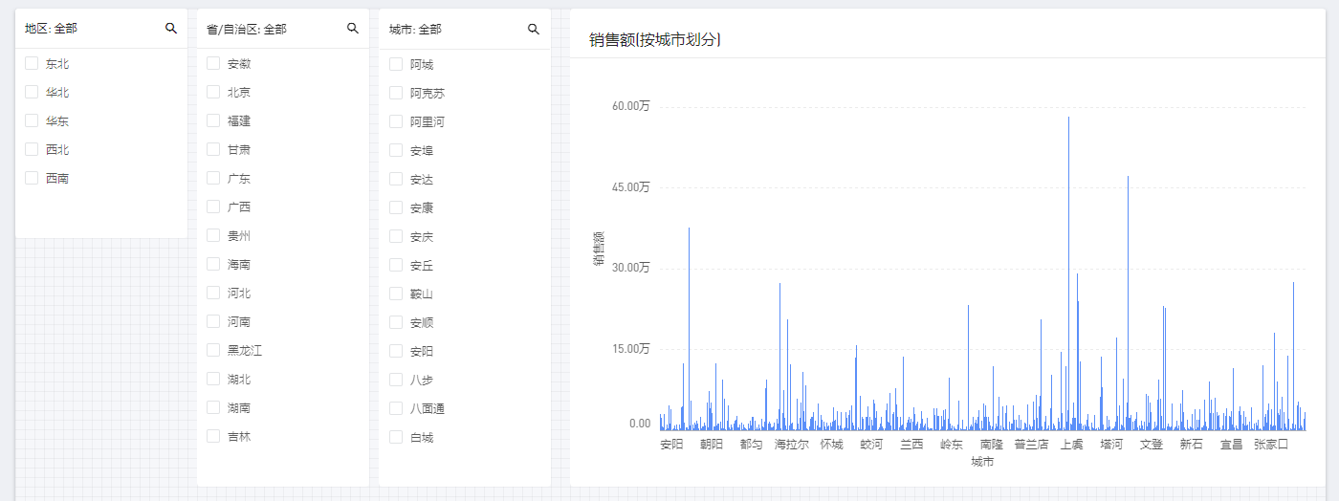Click the 销售额(按城市划分) chart title
The width and height of the screenshot is (1339, 501).
point(655,39)
